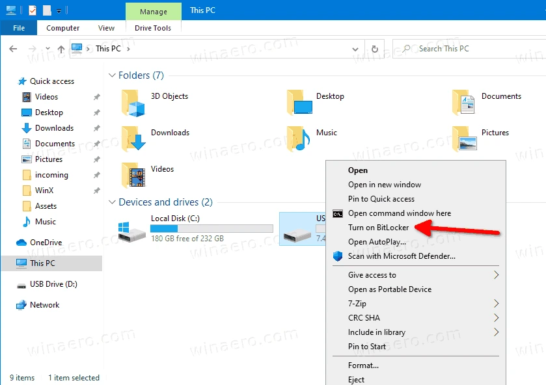
Task: Open the Customize Quick Access Toolbar dropdown
Action: pos(59,11)
